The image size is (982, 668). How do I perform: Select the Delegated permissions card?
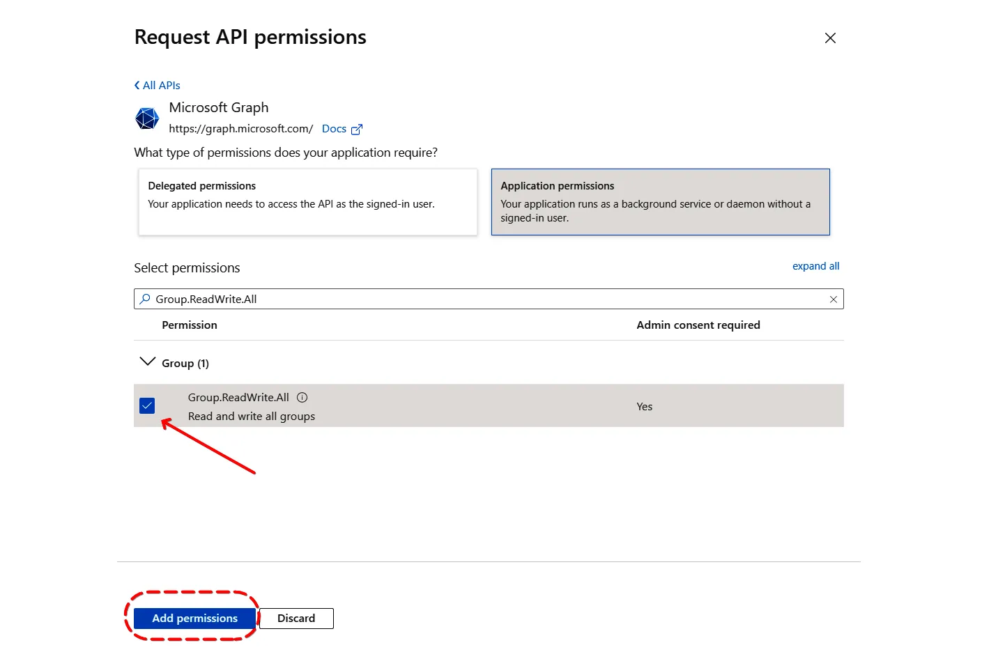tap(307, 202)
